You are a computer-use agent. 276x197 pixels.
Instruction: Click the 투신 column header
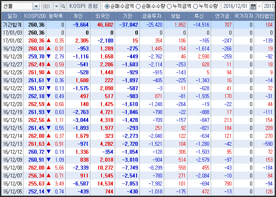199,16
